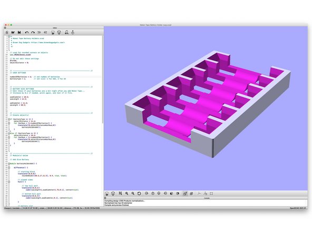Click the '// USER SETTINGS' comment line
This screenshot has height=234, width=312.
pos(18,73)
